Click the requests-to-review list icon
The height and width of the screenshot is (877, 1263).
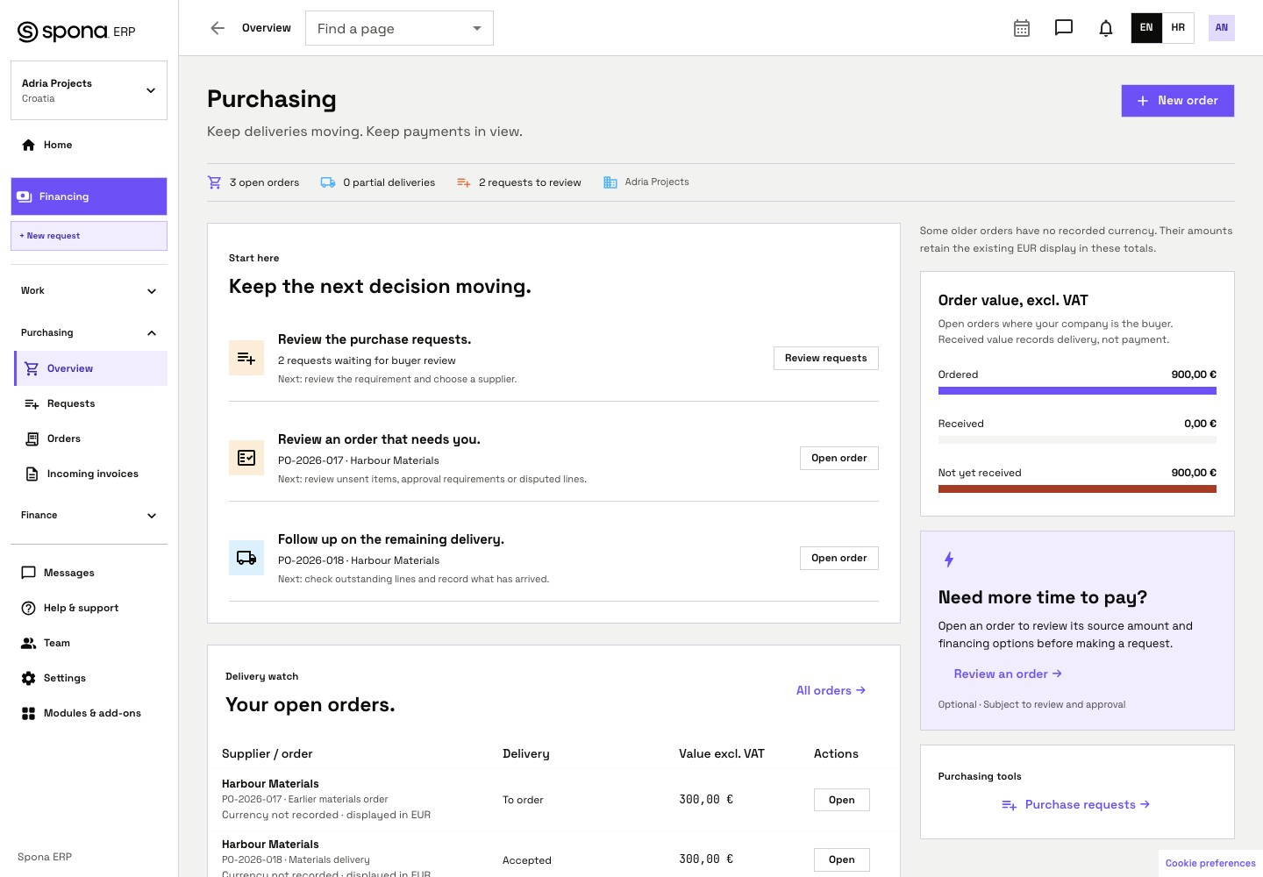464,182
